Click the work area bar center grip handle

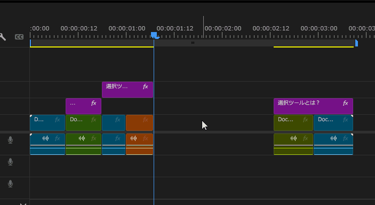tap(193, 43)
